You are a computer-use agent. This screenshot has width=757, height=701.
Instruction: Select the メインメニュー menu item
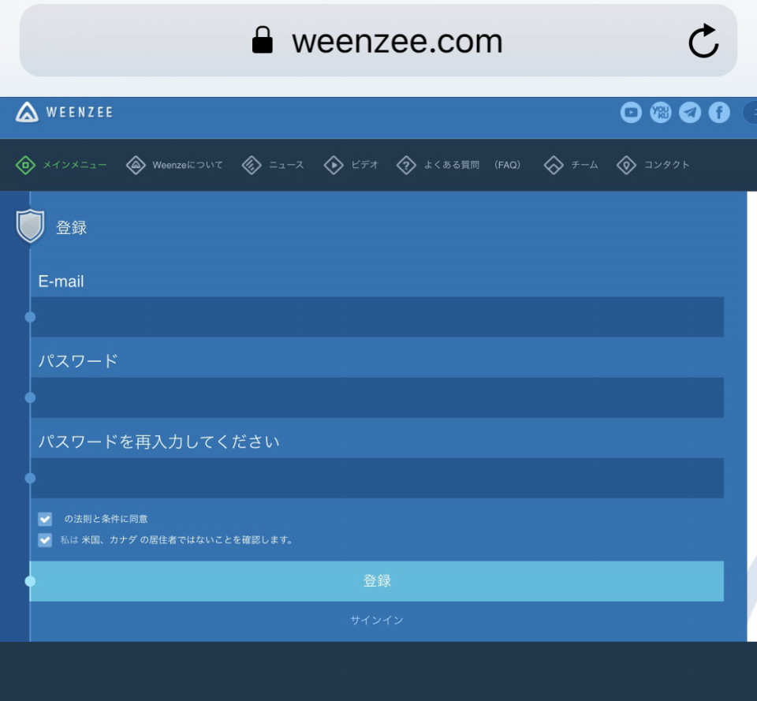click(62, 165)
